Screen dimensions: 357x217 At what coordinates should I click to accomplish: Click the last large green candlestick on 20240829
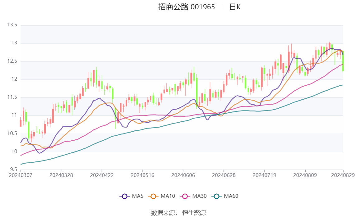coord(343,61)
